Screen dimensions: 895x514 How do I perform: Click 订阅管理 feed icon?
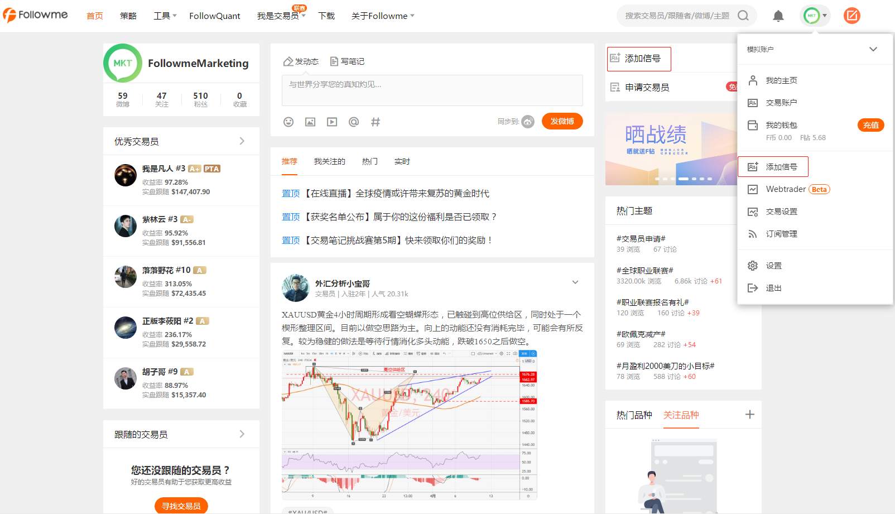click(x=753, y=234)
